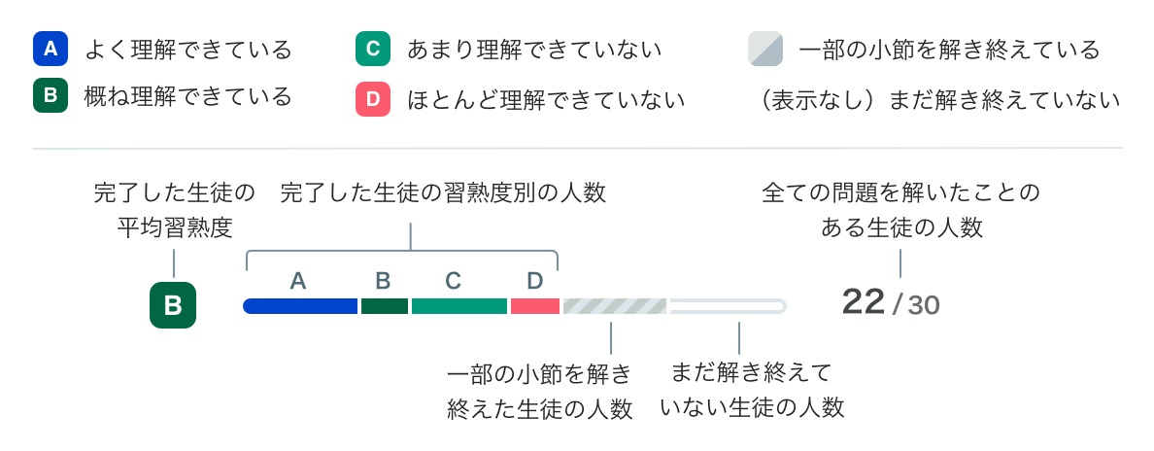Click the letter A above the bar
1154x451 pixels.
click(298, 281)
